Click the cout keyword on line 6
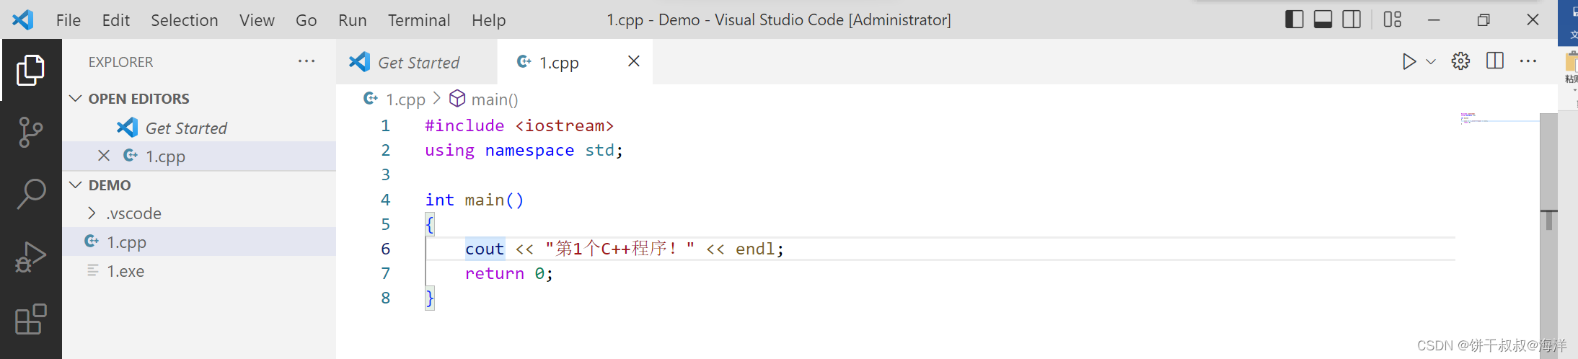The image size is (1578, 359). [485, 249]
